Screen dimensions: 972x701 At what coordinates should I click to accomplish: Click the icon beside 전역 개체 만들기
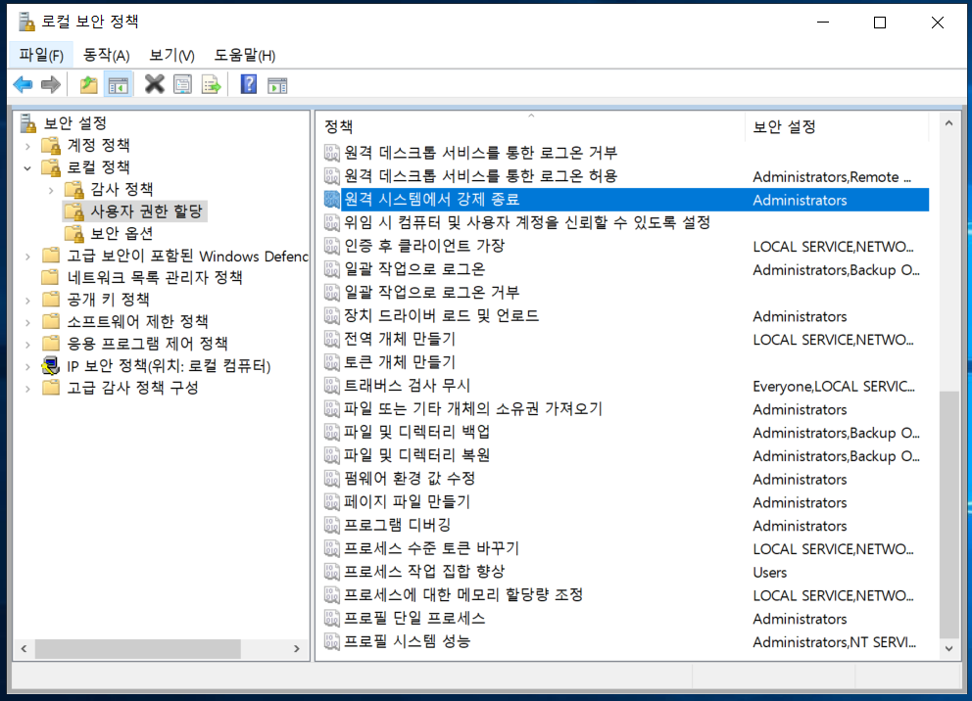[331, 339]
